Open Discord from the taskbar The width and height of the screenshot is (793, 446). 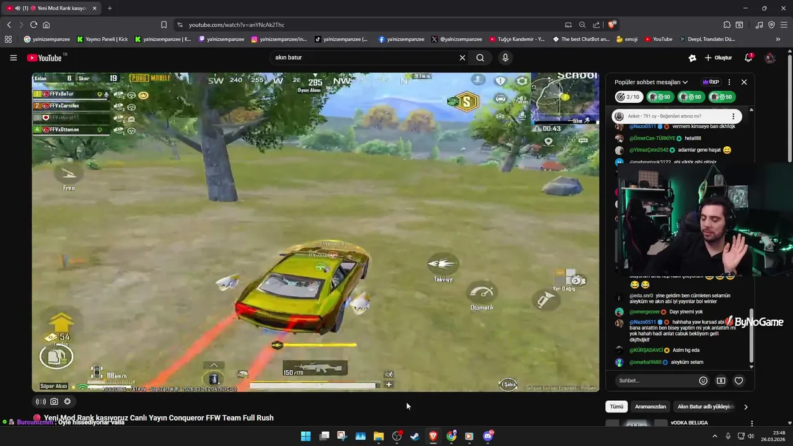[x=488, y=436]
